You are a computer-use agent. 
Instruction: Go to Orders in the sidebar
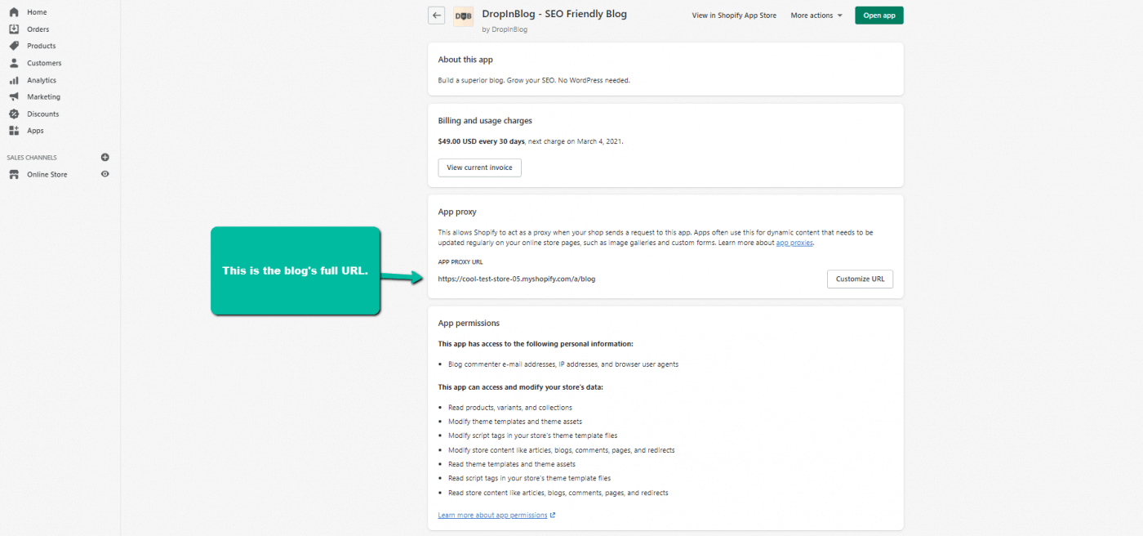point(38,29)
